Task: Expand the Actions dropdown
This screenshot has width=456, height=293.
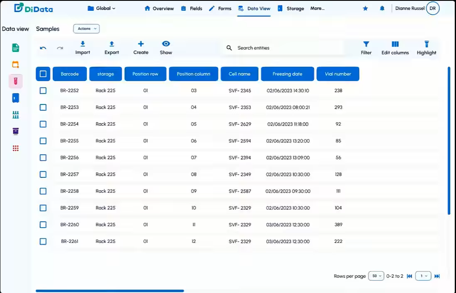Action: [86, 29]
